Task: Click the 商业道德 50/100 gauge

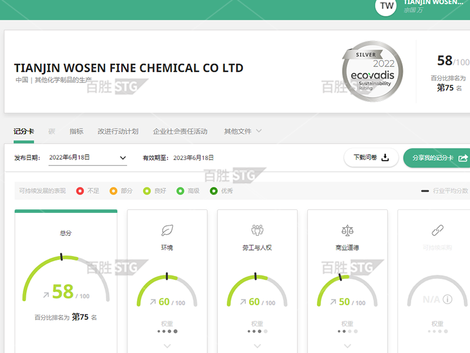Action: tap(347, 290)
